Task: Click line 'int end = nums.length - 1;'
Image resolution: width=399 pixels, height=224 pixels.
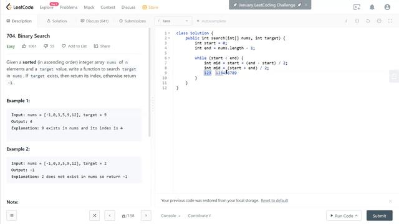Action: coord(224,48)
